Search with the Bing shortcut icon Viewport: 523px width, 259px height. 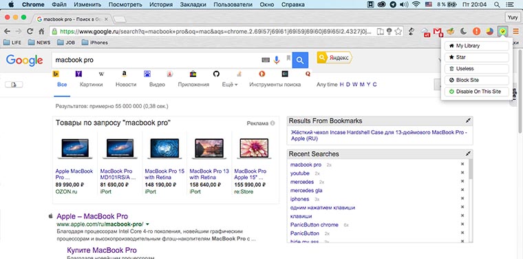(x=56, y=74)
